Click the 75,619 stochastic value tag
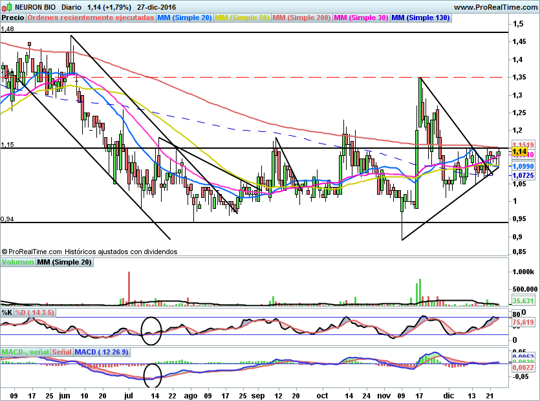Screen dimensions: 540x401 [x=522, y=321]
